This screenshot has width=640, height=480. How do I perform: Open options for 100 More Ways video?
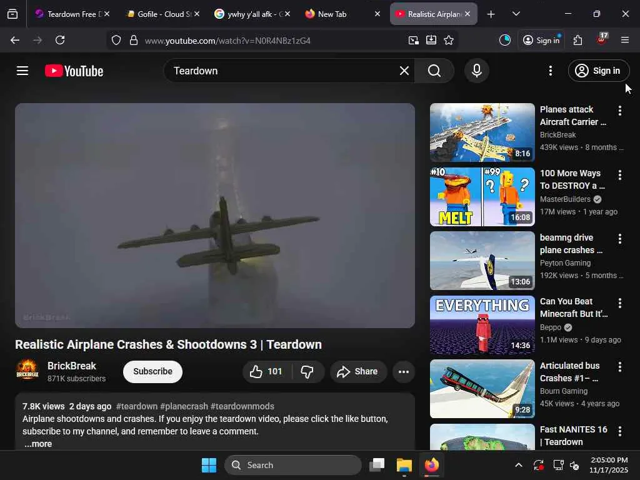619,175
